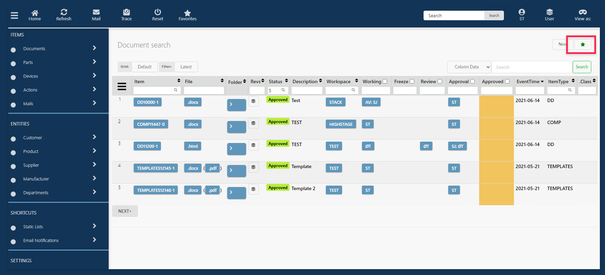
Task: Click the HIGHSTAGE workspace tag
Action: click(x=341, y=124)
